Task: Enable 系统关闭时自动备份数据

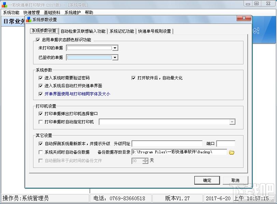Action: pos(41,152)
